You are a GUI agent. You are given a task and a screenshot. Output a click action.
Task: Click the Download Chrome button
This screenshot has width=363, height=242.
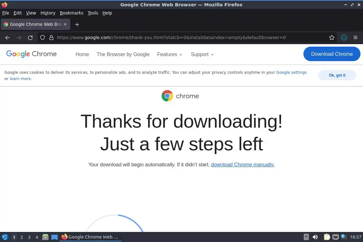[x=332, y=54]
